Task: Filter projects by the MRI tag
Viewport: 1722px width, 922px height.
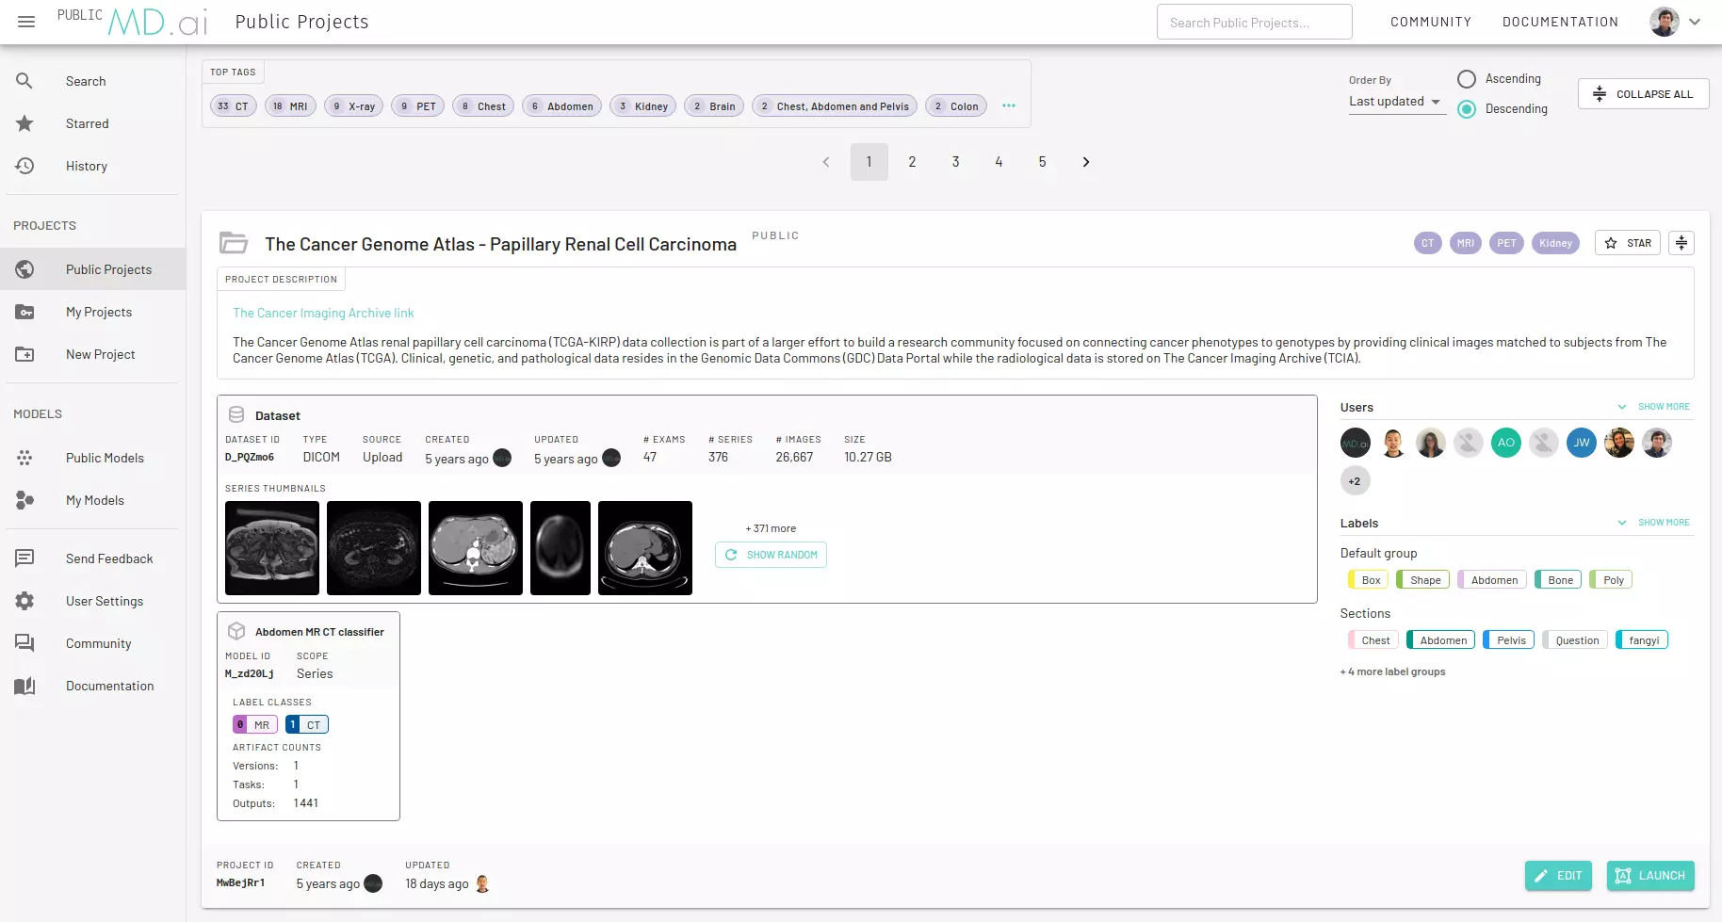Action: 290,105
